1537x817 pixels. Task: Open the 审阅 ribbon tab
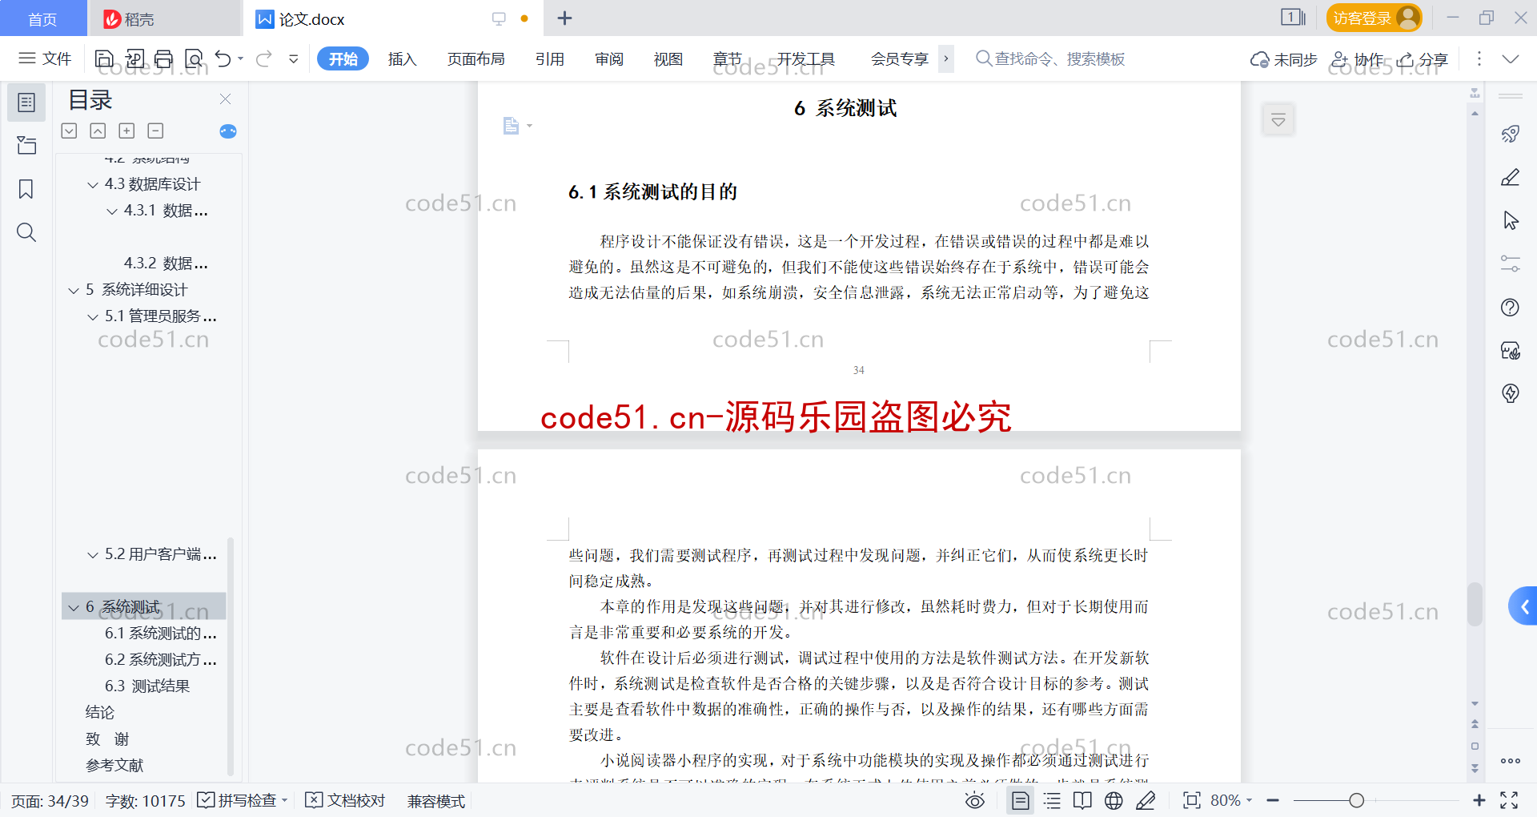pyautogui.click(x=609, y=58)
